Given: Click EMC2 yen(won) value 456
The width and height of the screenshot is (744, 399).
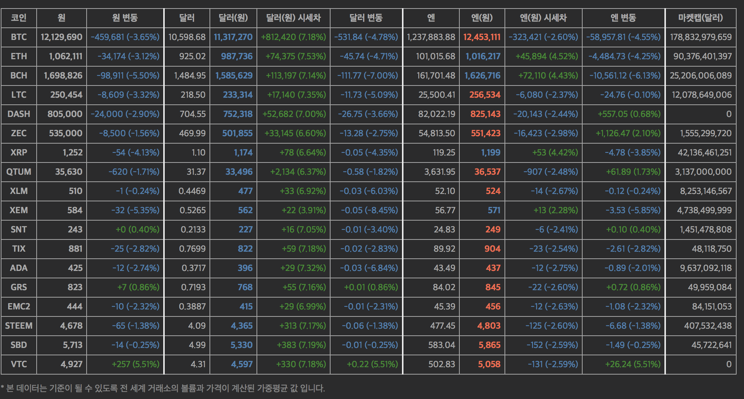Looking at the screenshot, I should [x=493, y=306].
